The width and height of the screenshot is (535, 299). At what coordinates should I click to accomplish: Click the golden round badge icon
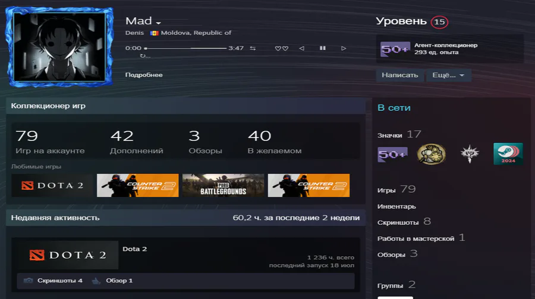point(432,154)
